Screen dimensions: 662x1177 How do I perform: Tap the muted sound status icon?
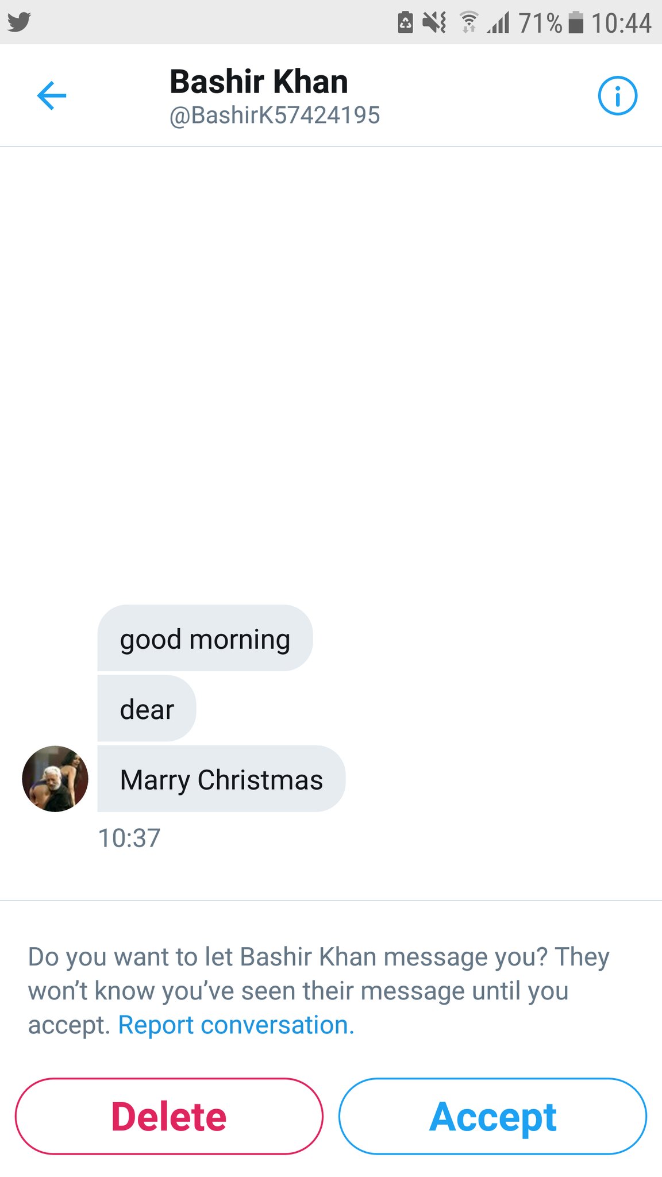click(x=434, y=23)
